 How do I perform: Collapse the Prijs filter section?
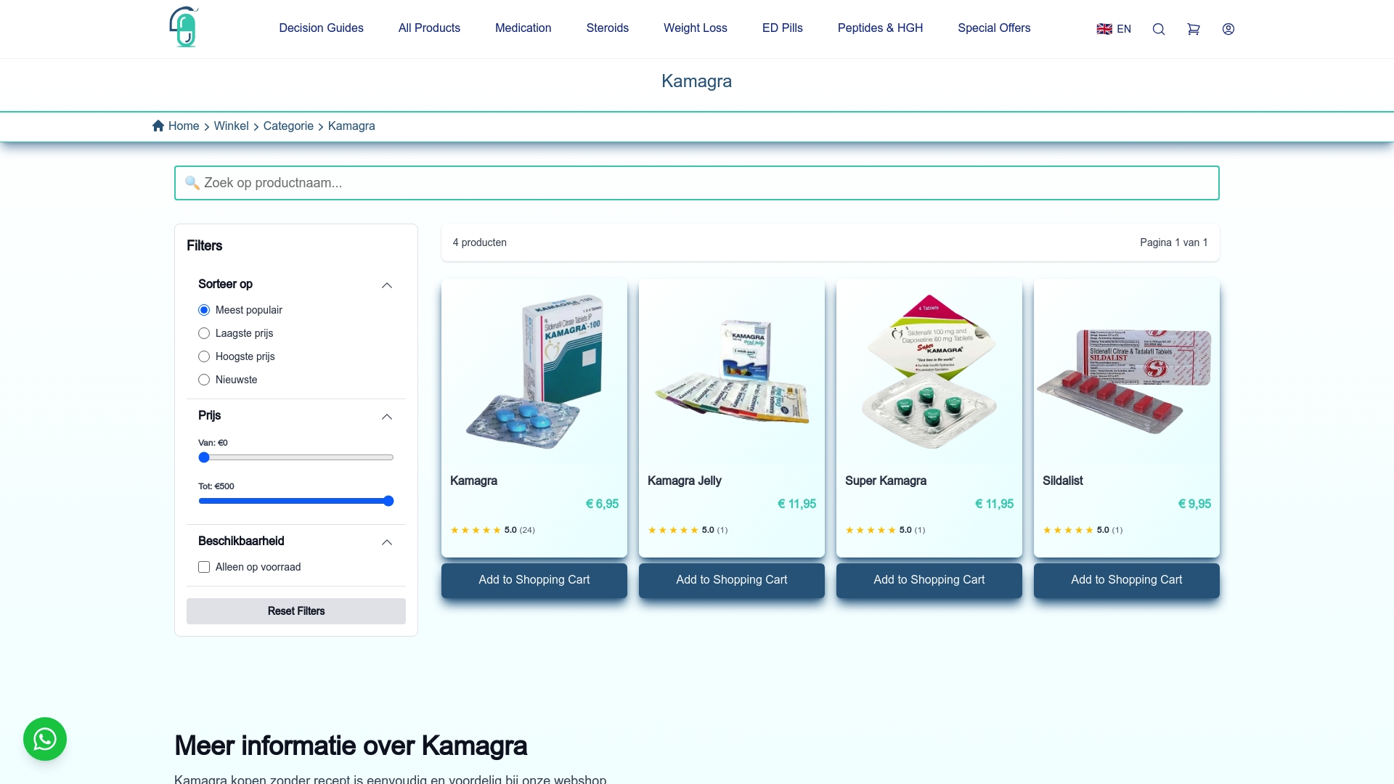387,417
